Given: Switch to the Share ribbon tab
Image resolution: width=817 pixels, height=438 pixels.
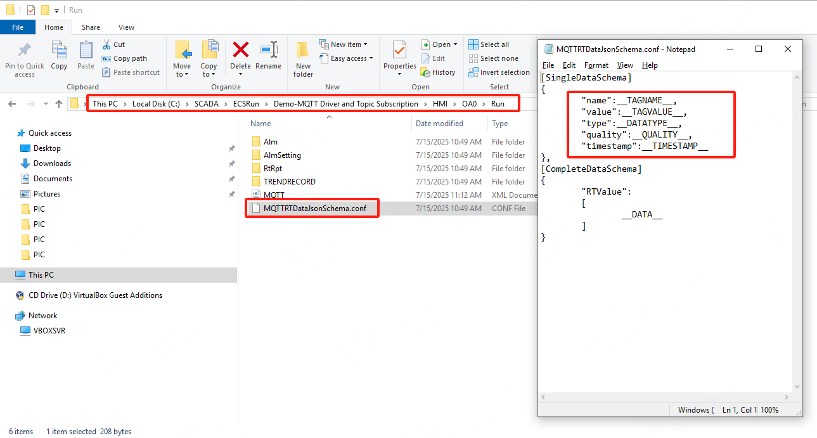Looking at the screenshot, I should click(x=91, y=27).
